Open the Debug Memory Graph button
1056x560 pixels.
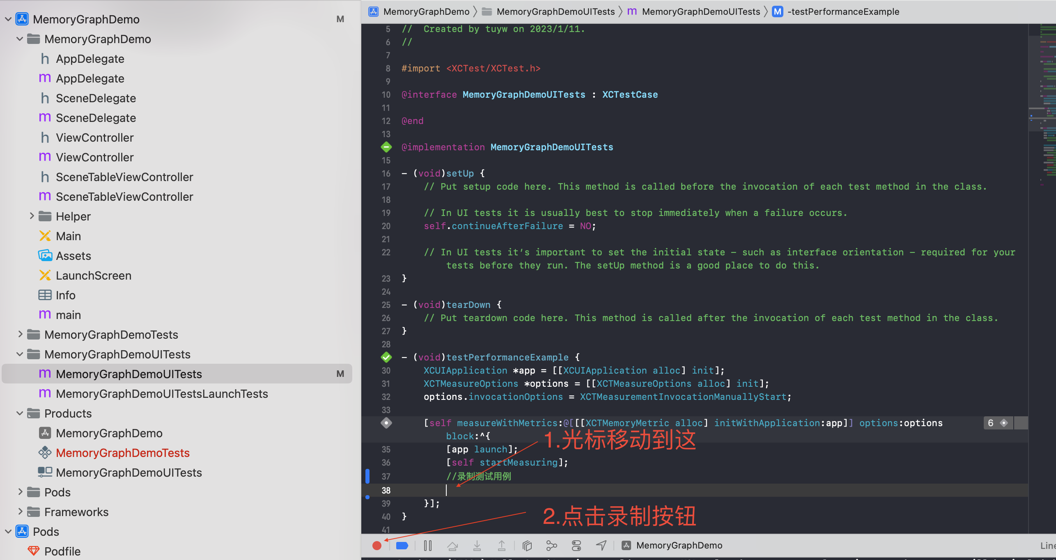[551, 546]
